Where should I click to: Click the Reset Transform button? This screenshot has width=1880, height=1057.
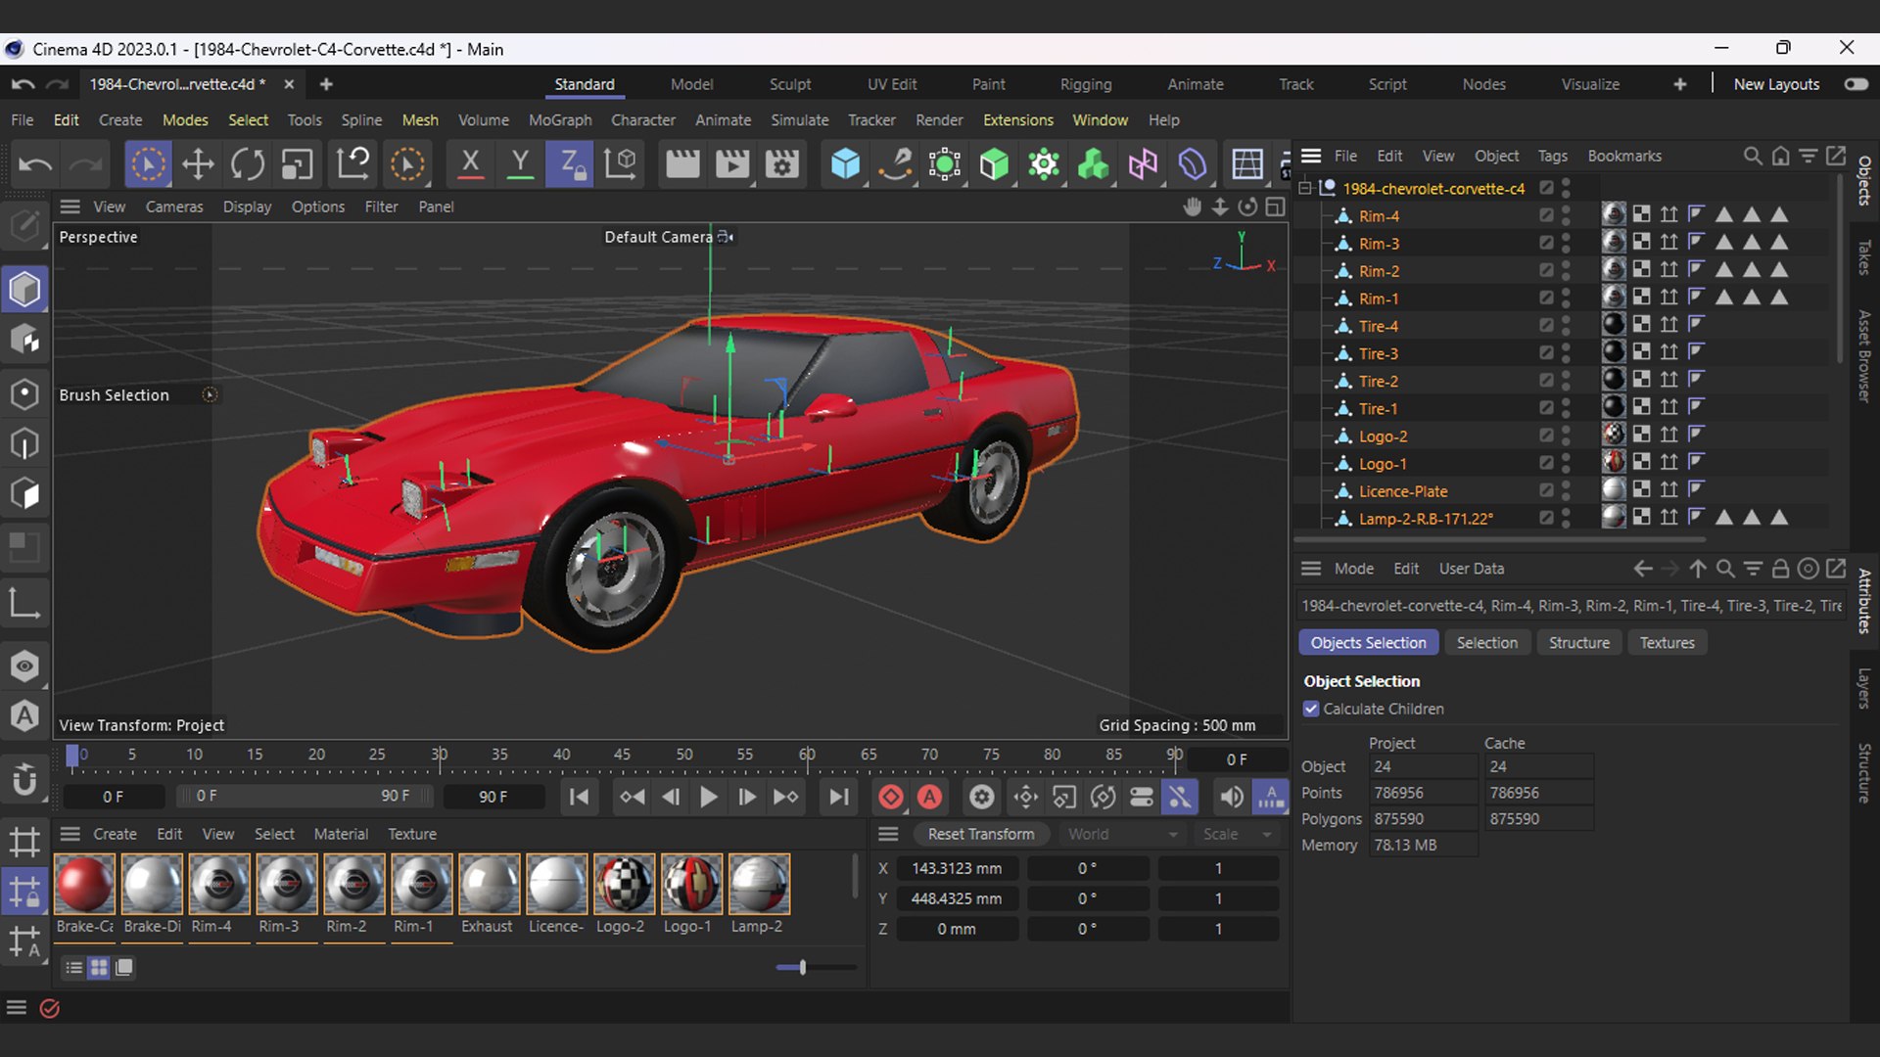coord(980,834)
